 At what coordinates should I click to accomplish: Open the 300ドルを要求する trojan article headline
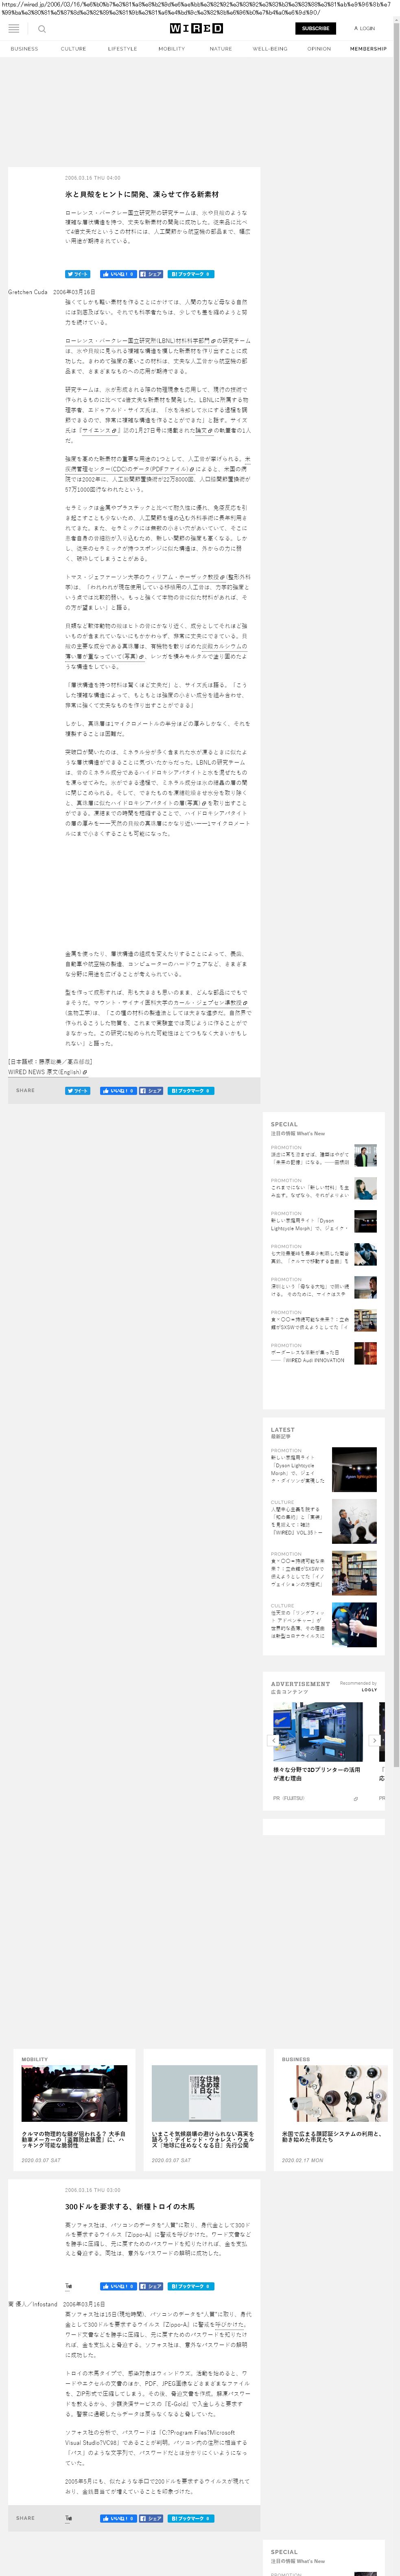[130, 2207]
